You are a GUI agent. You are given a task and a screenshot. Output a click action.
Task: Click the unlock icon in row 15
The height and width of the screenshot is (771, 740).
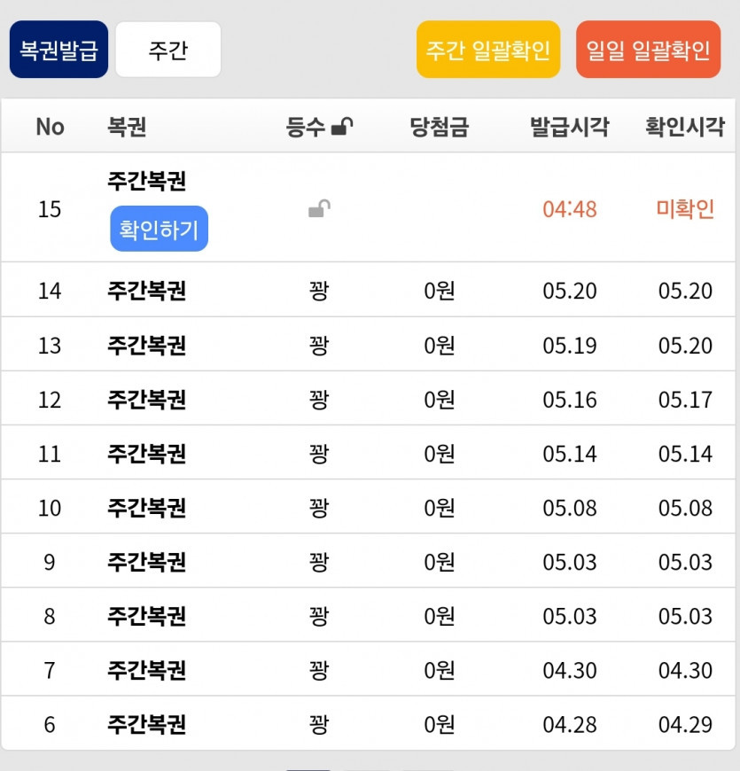(x=320, y=209)
